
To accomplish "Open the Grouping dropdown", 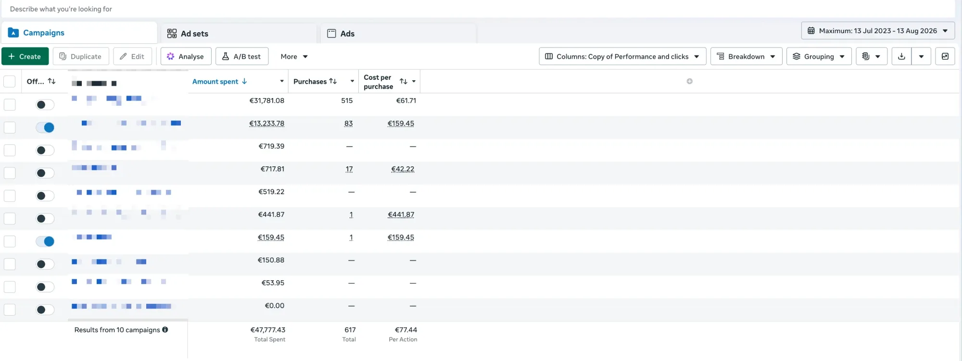I will pos(819,56).
